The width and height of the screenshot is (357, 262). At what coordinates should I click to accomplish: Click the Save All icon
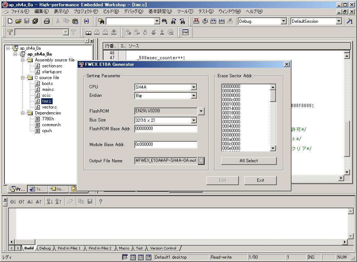coord(35,21)
